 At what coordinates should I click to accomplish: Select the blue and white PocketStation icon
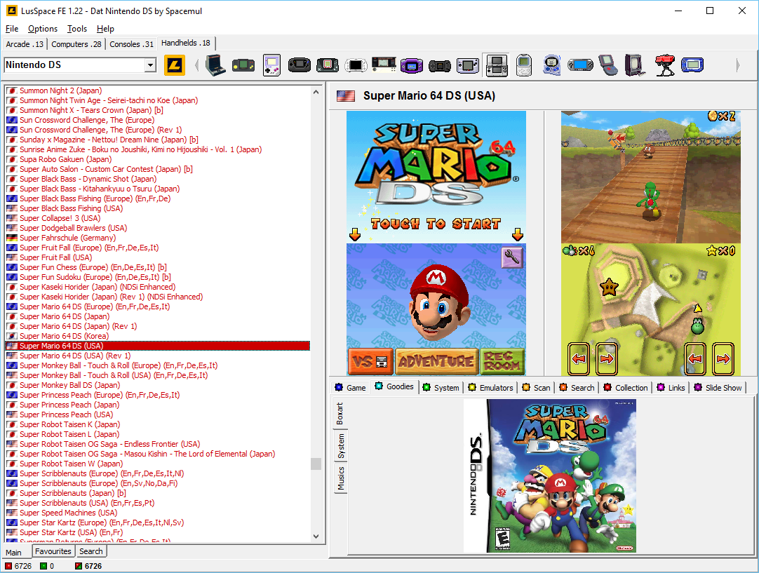click(x=552, y=65)
